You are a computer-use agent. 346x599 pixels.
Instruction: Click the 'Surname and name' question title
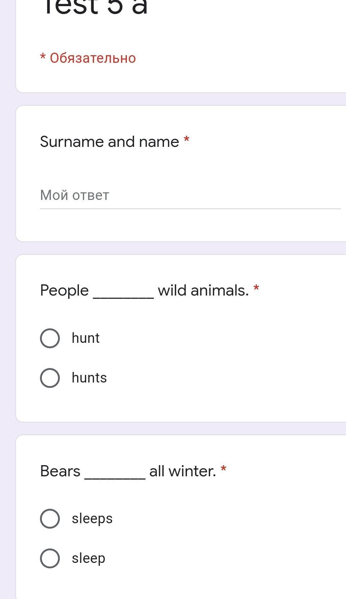coord(109,141)
